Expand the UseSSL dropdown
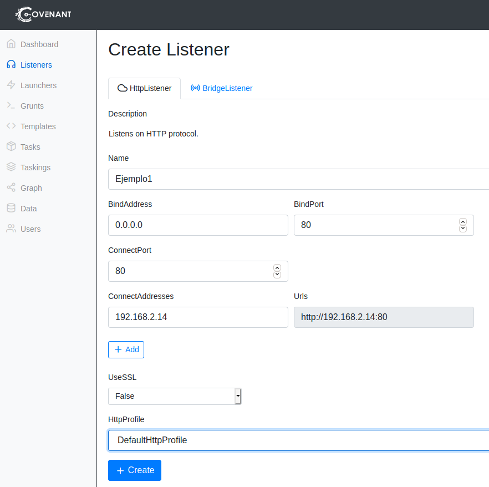 click(x=175, y=396)
